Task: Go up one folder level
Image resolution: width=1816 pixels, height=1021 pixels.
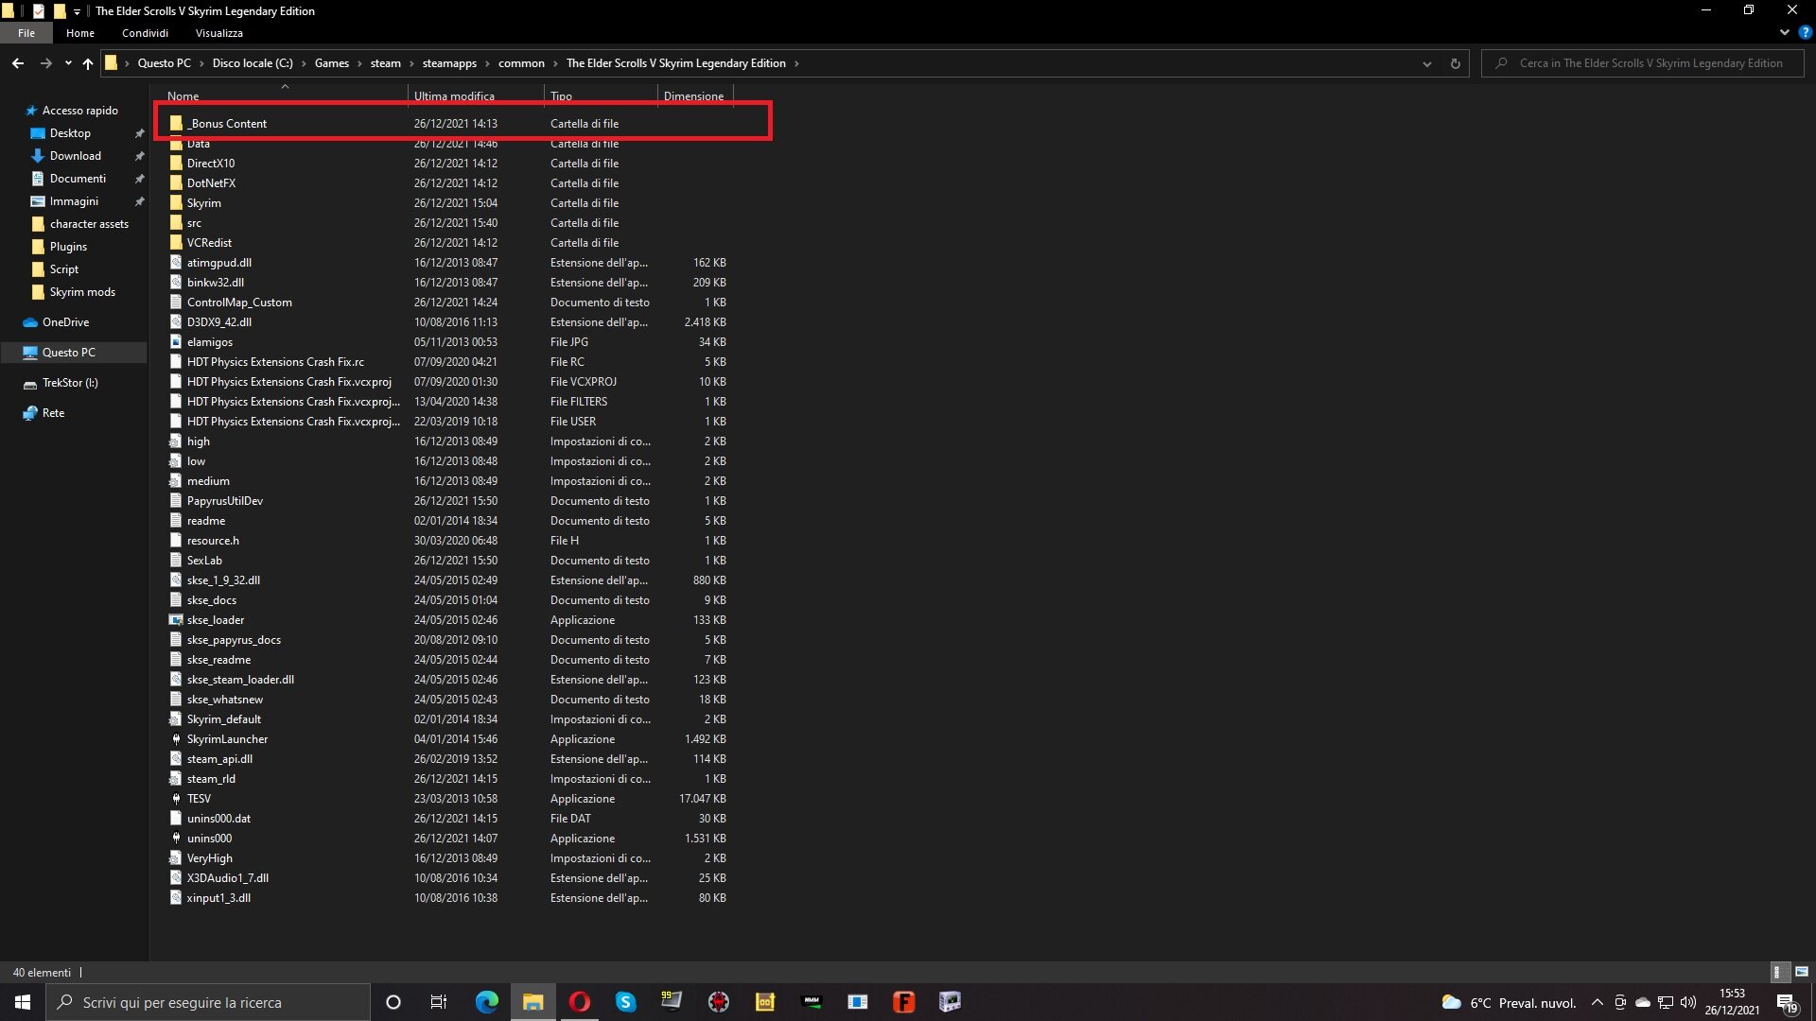Action: point(88,63)
